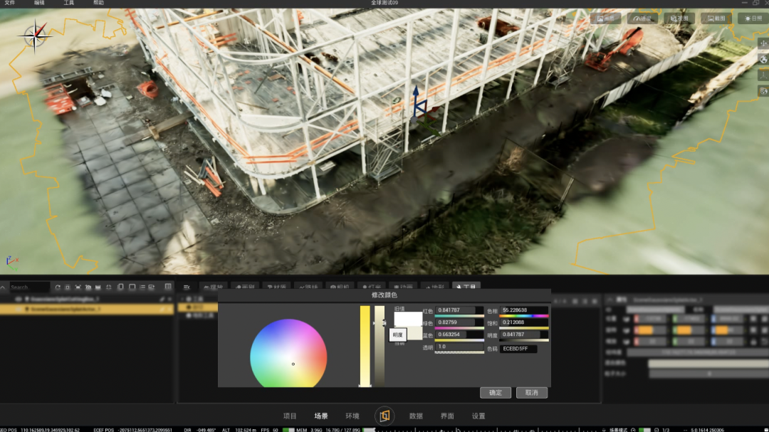Click 取消 to cancel color change
The height and width of the screenshot is (432, 769).
(532, 393)
